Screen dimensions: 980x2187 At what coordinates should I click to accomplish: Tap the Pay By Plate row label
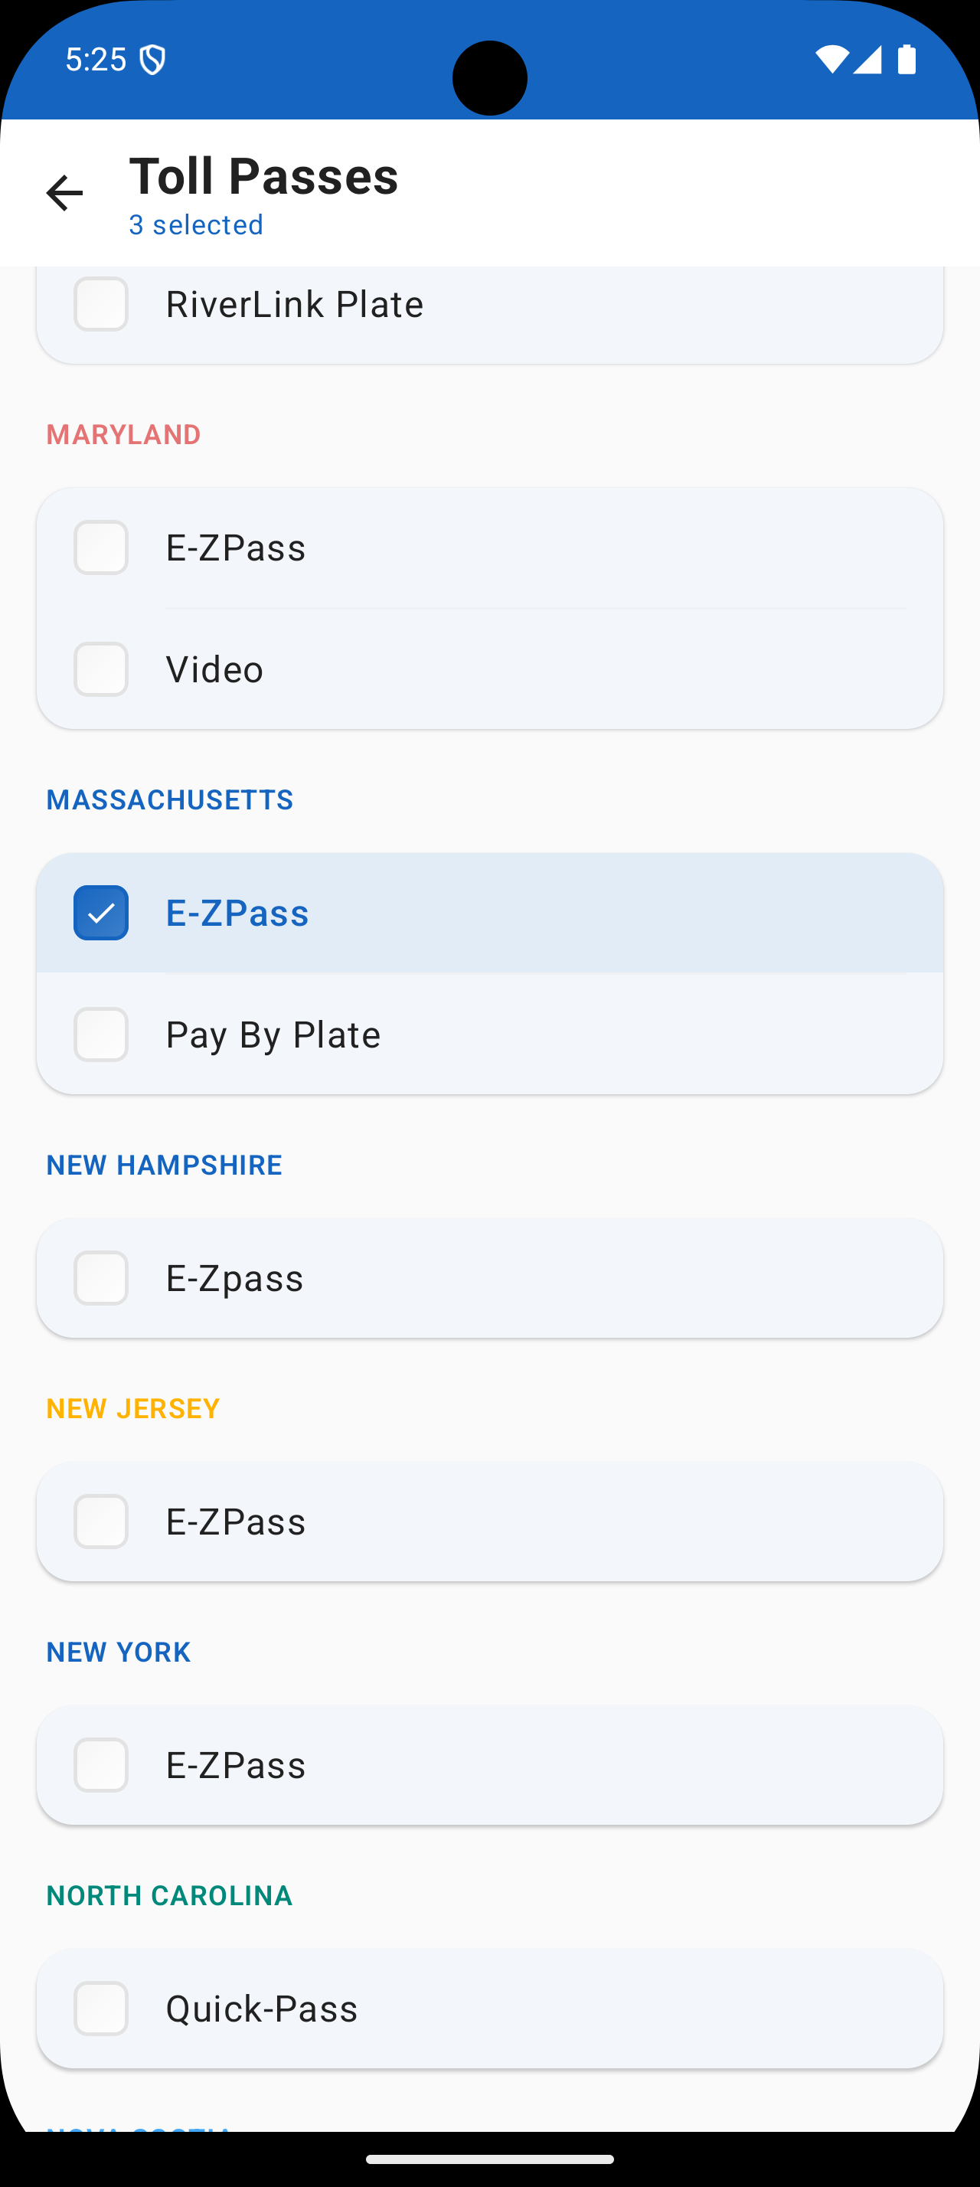(x=273, y=1034)
